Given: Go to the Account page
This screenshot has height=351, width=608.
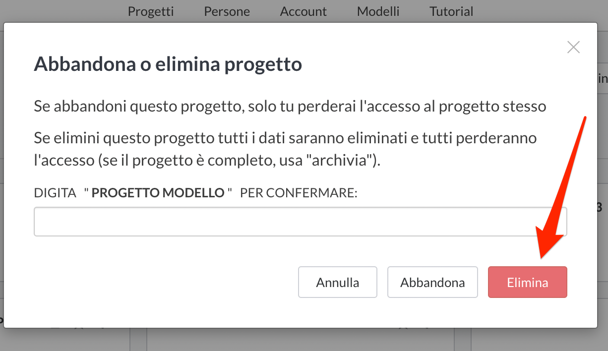Looking at the screenshot, I should tap(303, 11).
